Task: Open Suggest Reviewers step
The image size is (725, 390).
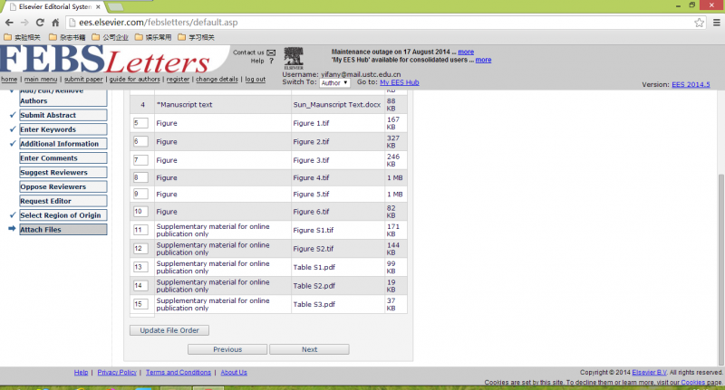Action: tap(63, 172)
